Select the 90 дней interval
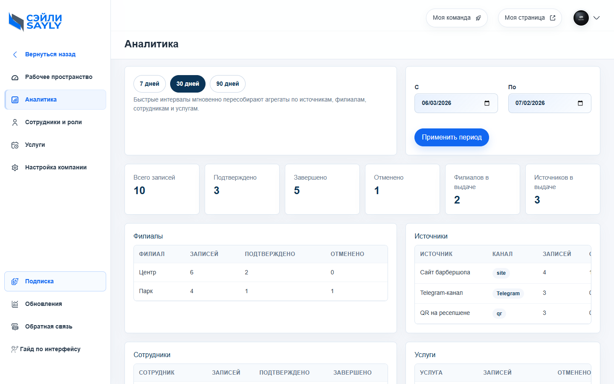The width and height of the screenshot is (614, 384). coord(228,84)
